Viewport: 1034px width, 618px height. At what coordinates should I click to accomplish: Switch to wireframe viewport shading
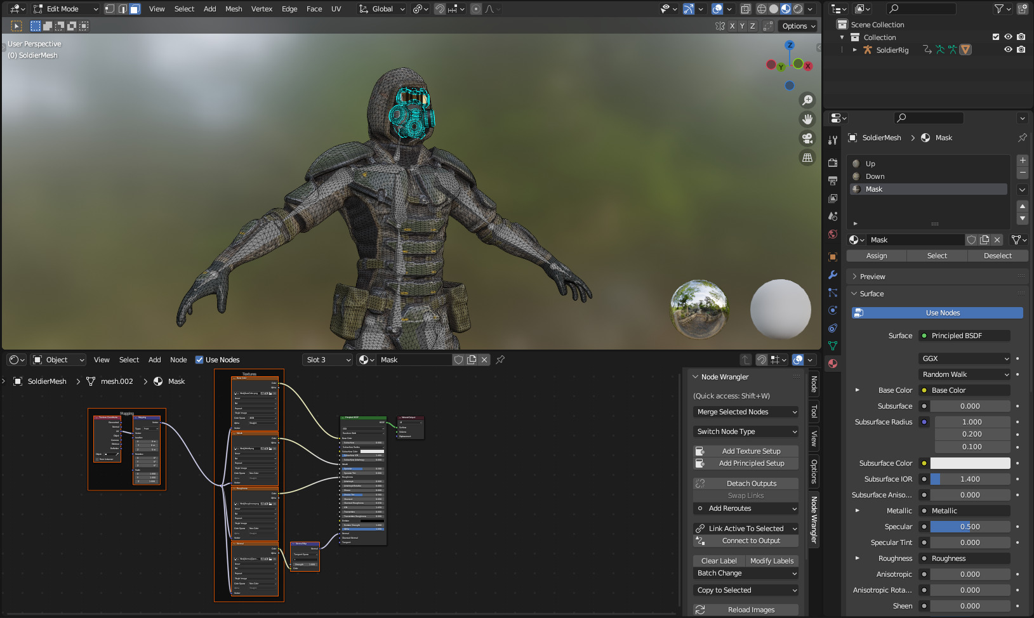click(762, 9)
